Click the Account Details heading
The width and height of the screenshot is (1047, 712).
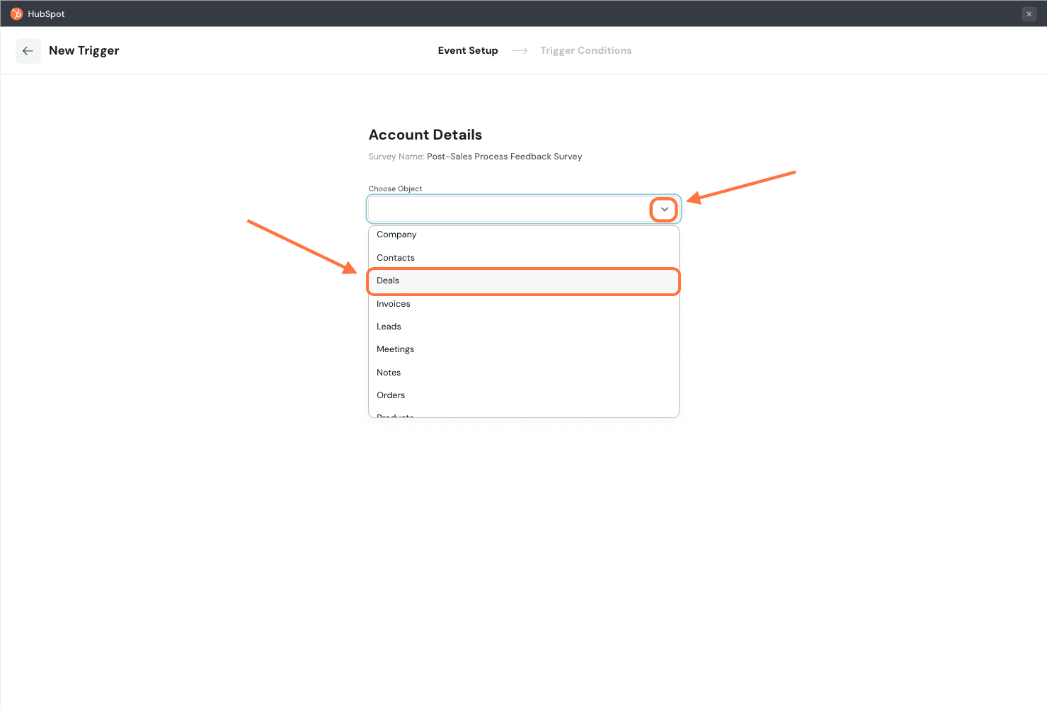point(425,135)
